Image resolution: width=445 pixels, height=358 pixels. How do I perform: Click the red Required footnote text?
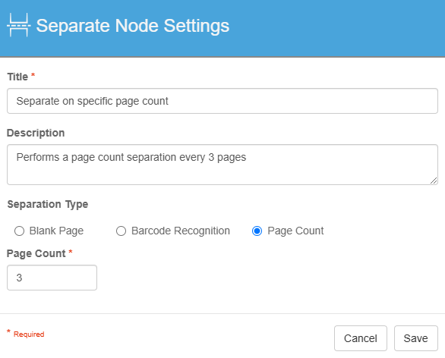(x=29, y=334)
